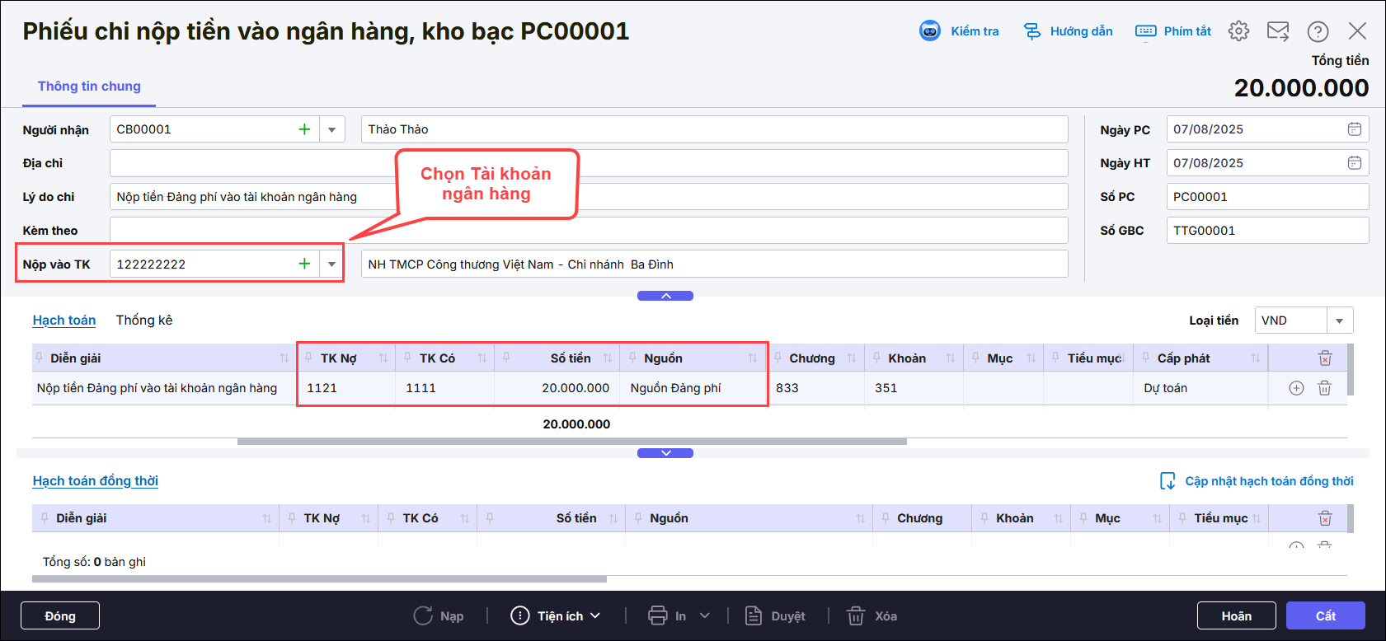Sort Hạch toán table by Nguồn

[x=753, y=358]
